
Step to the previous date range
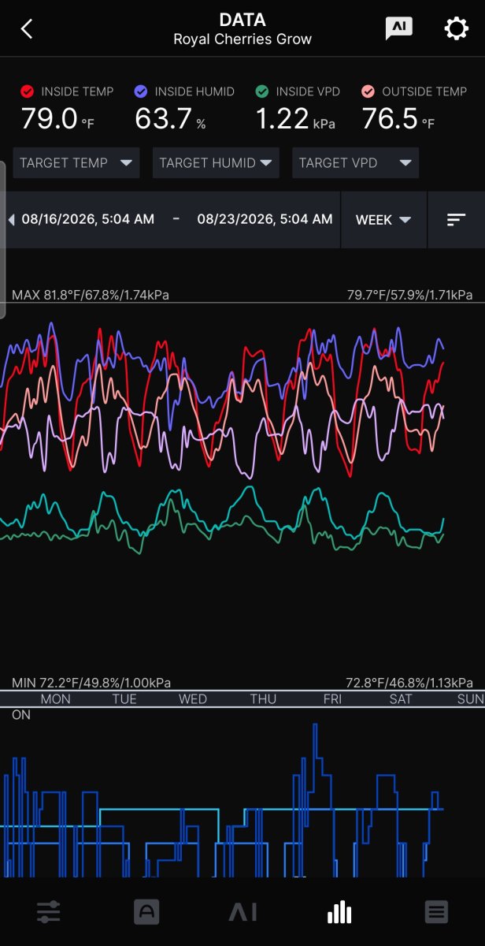[11, 220]
